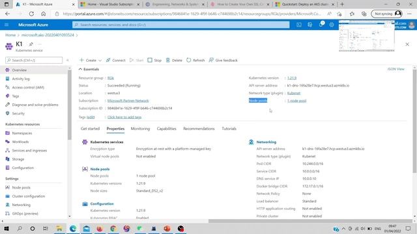Open Configuration section heading link
Image resolution: width=417 pixels, height=234 pixels.
pos(102,203)
